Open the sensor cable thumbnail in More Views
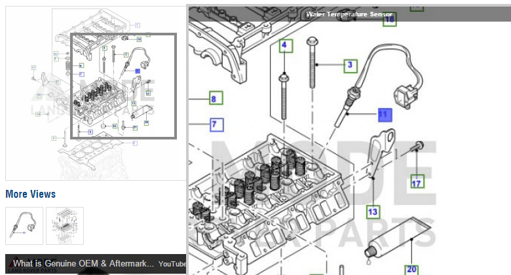This screenshot has height=275, width=511. point(24,226)
